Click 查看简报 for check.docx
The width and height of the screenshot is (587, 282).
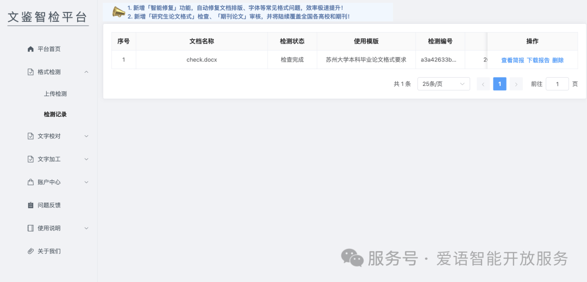click(x=513, y=60)
